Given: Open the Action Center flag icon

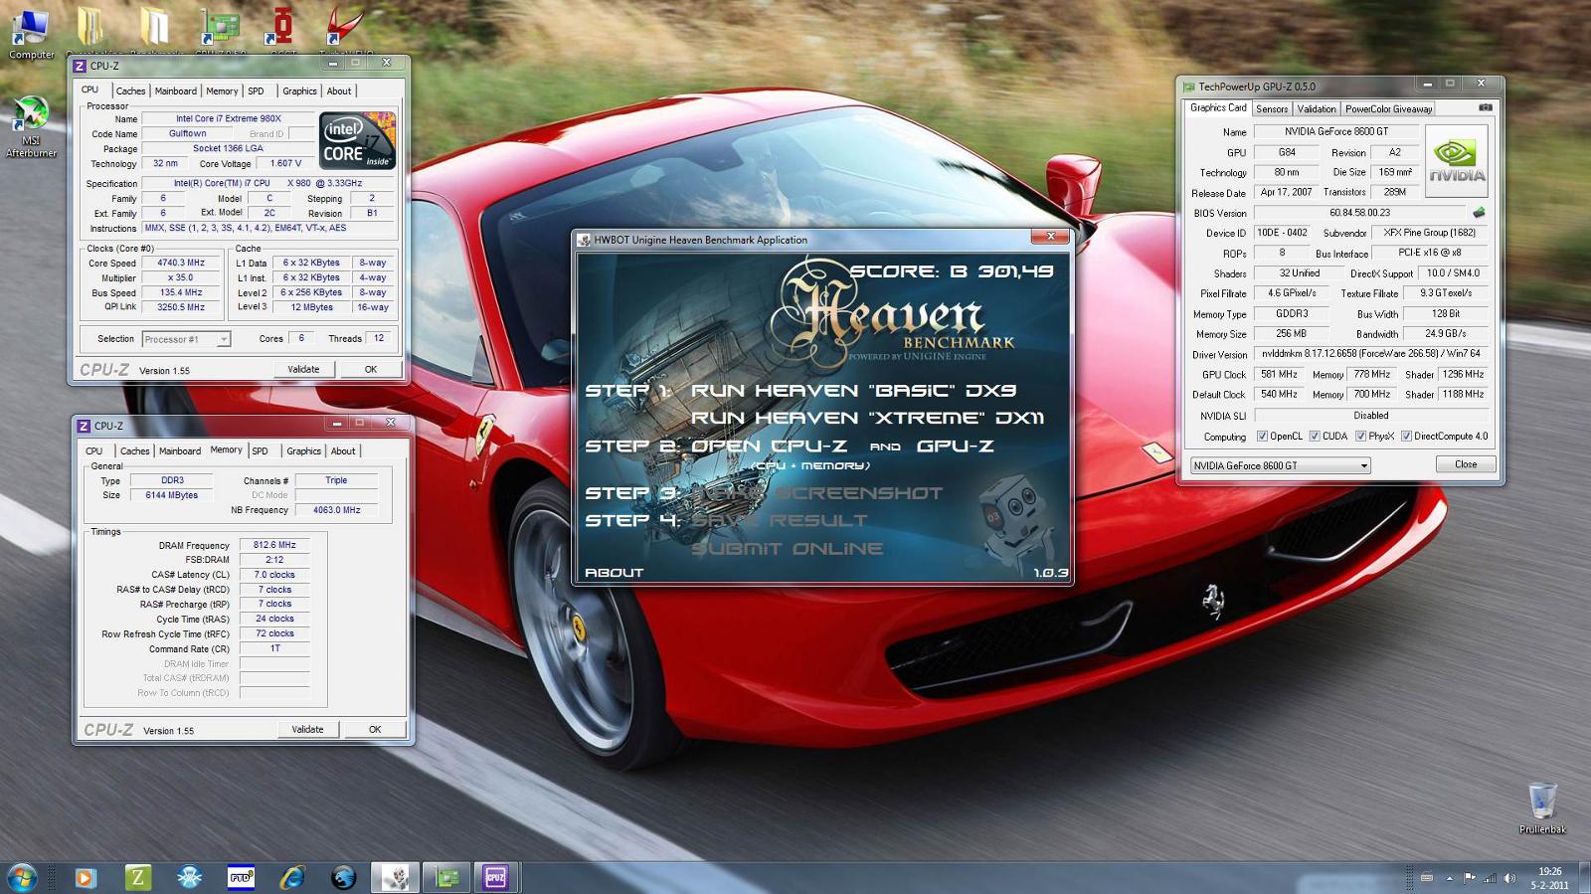Looking at the screenshot, I should (x=1470, y=878).
